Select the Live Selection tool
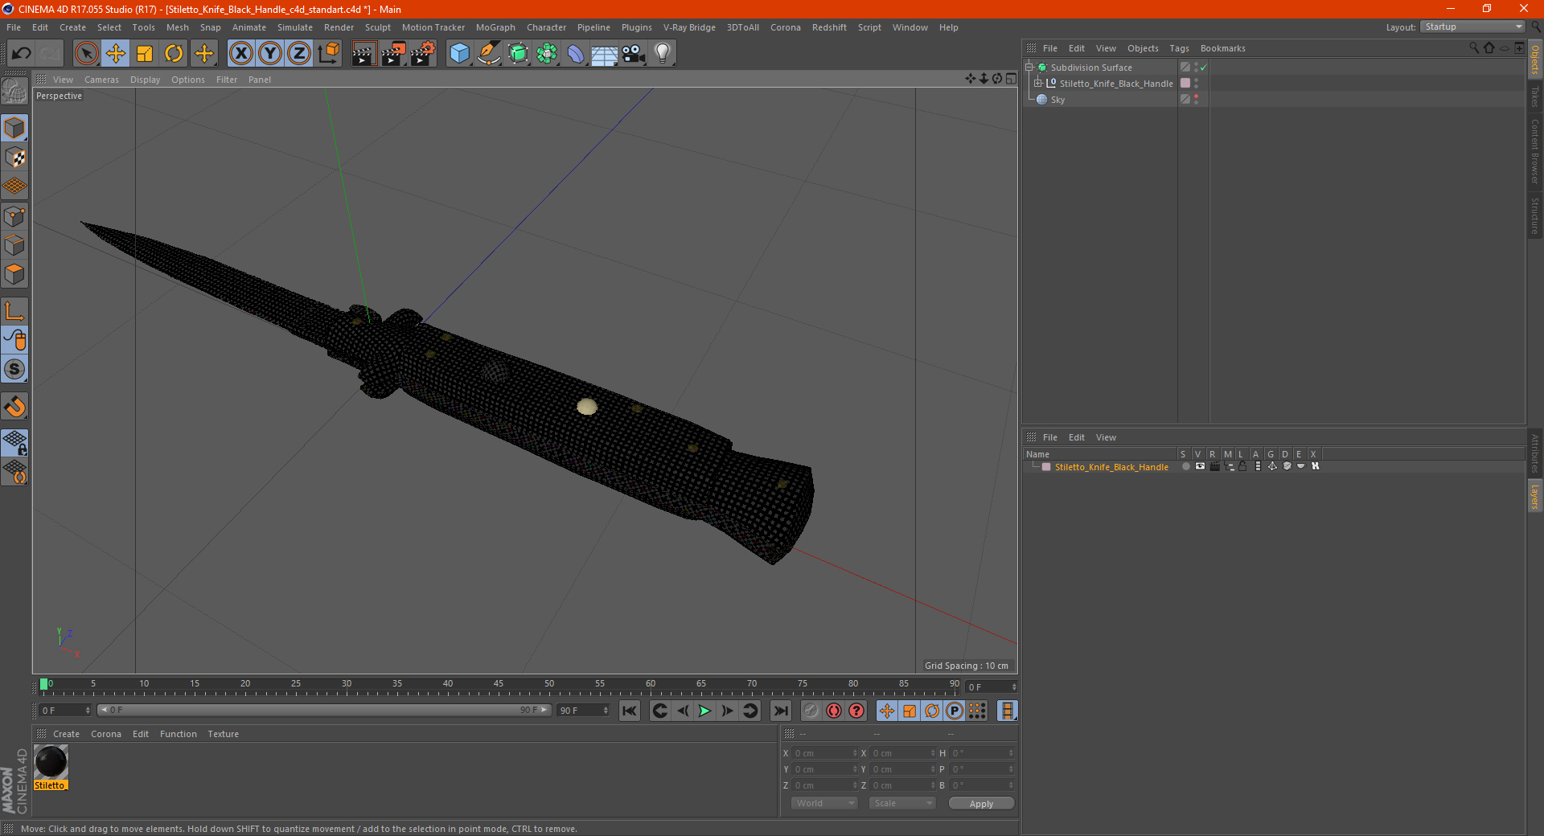1544x836 pixels. pos(86,54)
